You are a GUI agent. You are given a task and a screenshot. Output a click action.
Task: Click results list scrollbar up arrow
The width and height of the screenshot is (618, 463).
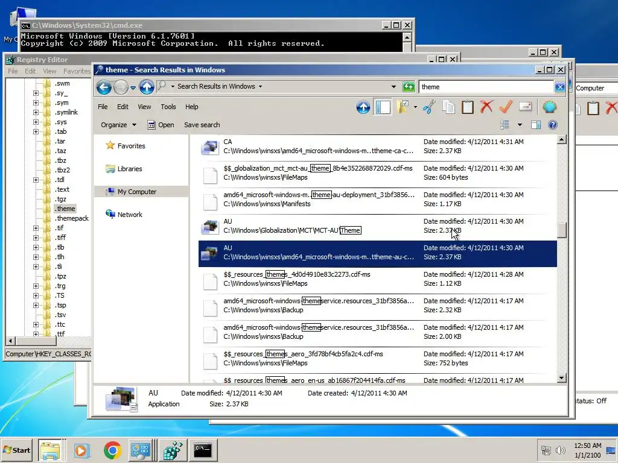pos(562,139)
